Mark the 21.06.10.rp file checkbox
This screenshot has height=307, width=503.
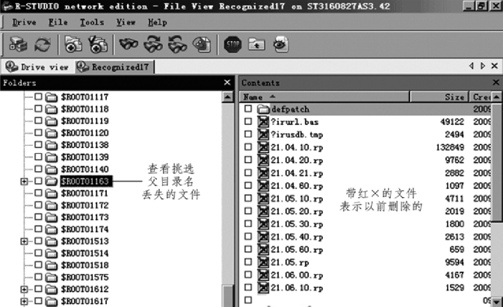pos(248,287)
